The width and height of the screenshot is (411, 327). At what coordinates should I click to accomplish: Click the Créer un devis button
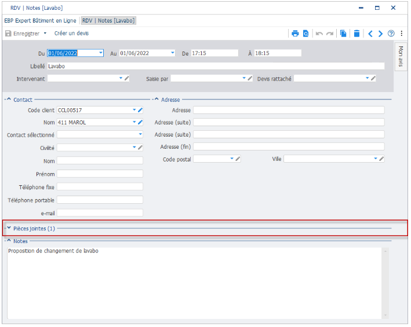pos(71,34)
